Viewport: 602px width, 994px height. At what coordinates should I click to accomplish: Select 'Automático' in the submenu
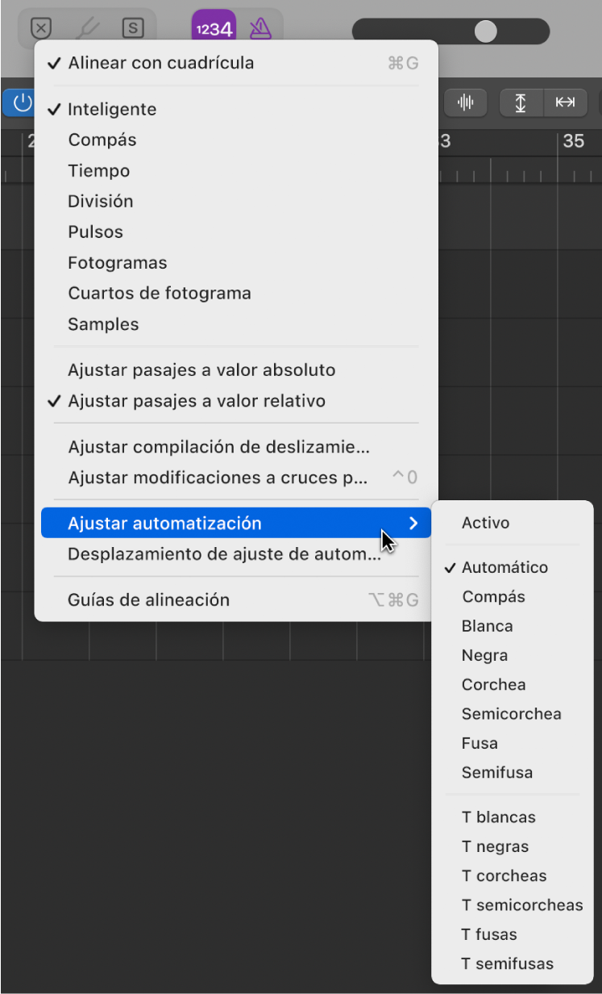(x=506, y=567)
